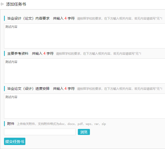The image size is (165, 149).
Task: Click red character count in 主要参考资料 heading
Action: click(44, 53)
